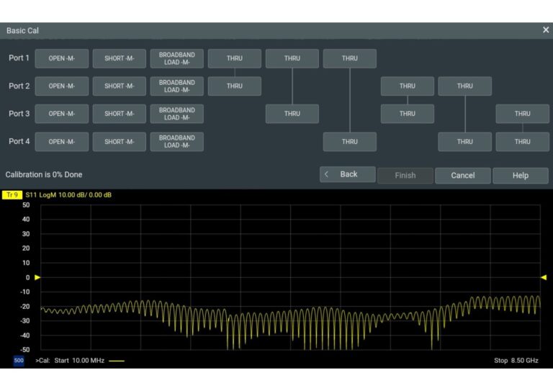This screenshot has width=553, height=391.
Task: Click the Port 1 row label
Action: click(x=19, y=58)
